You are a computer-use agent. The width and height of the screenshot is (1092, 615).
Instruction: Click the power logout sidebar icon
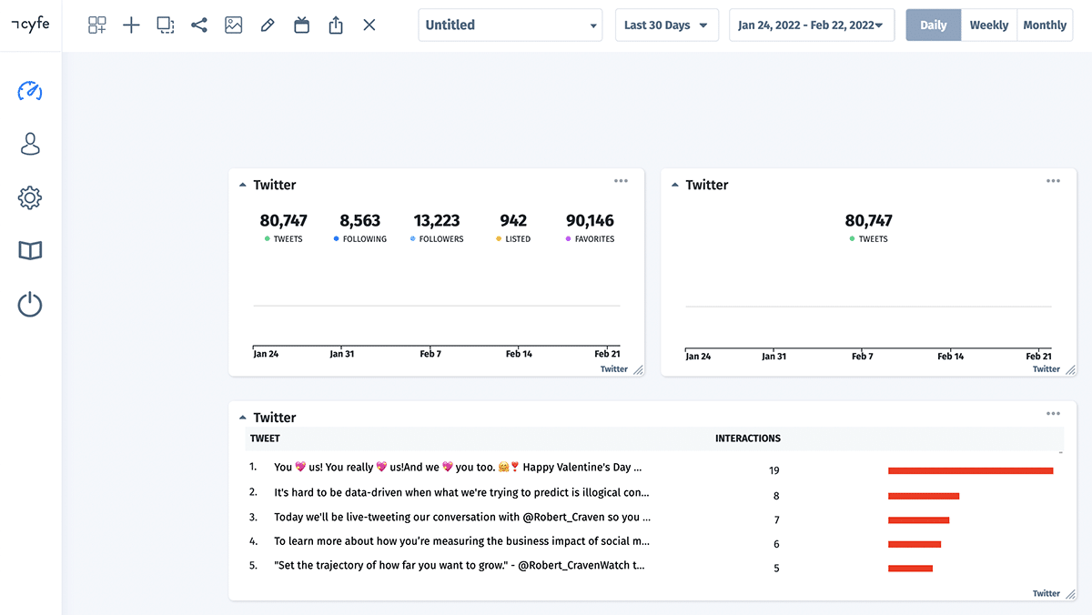[x=30, y=304]
